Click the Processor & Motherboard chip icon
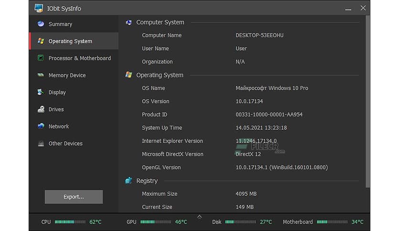Viewport: 399px width, 231px height. (41, 58)
